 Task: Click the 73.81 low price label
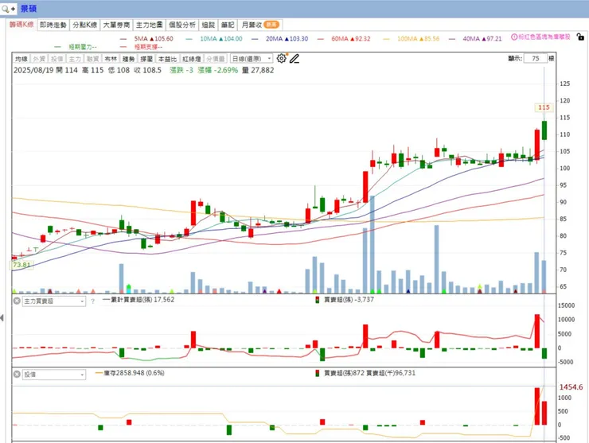pos(21,265)
